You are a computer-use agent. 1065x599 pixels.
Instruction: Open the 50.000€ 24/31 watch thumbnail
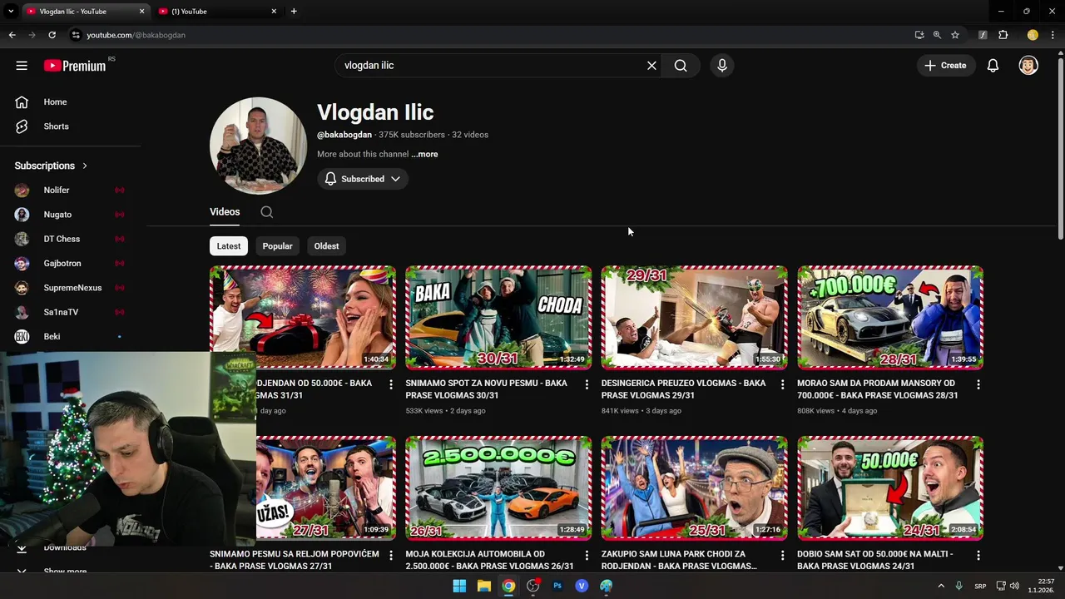[x=890, y=488]
